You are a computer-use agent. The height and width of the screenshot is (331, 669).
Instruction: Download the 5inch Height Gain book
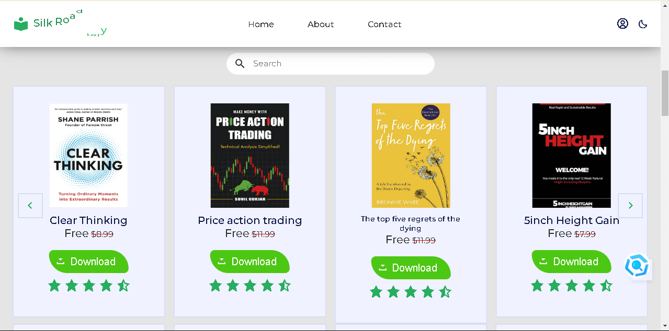571,262
